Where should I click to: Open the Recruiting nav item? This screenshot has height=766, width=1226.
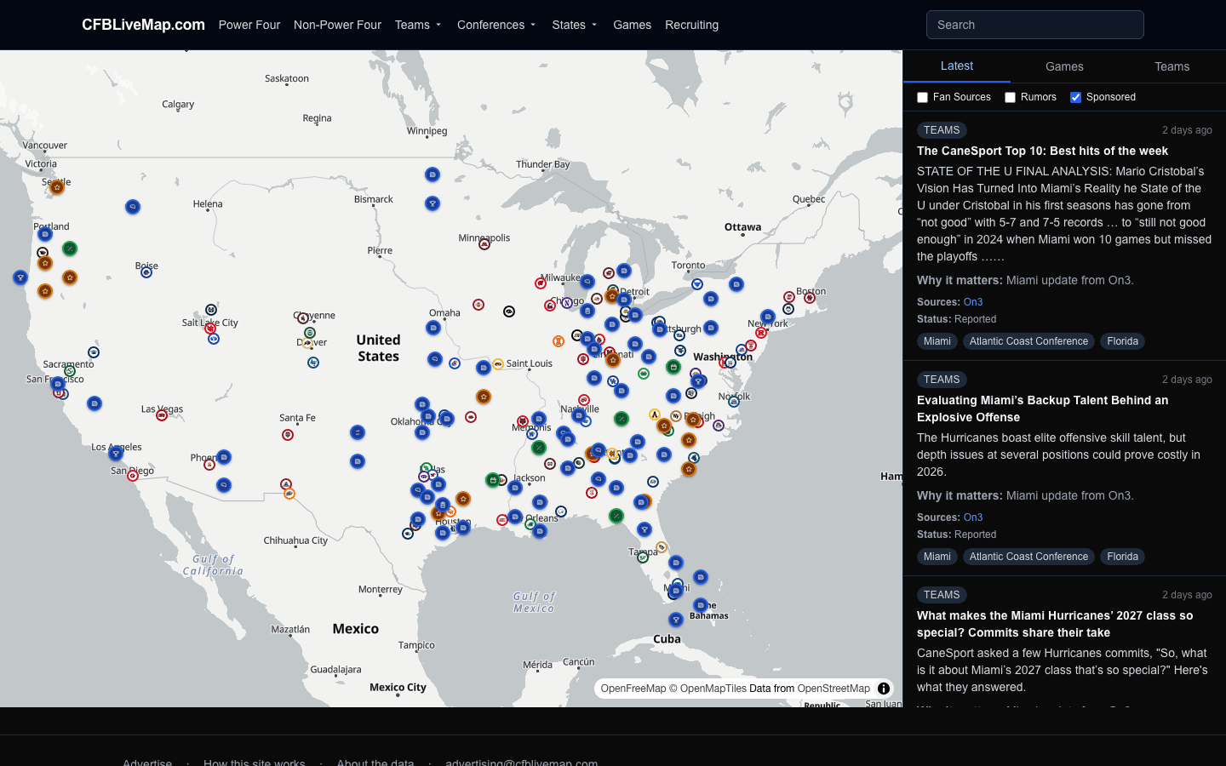(x=691, y=25)
